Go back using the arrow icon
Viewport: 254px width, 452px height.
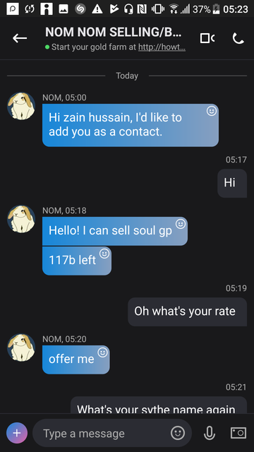tap(20, 38)
